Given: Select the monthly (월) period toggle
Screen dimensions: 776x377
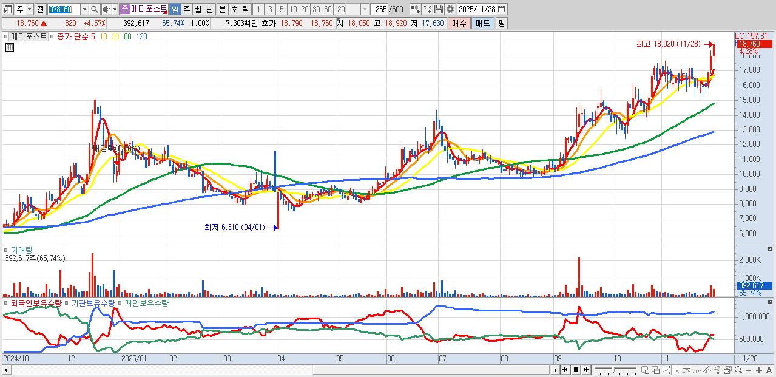Looking at the screenshot, I should 198,9.
